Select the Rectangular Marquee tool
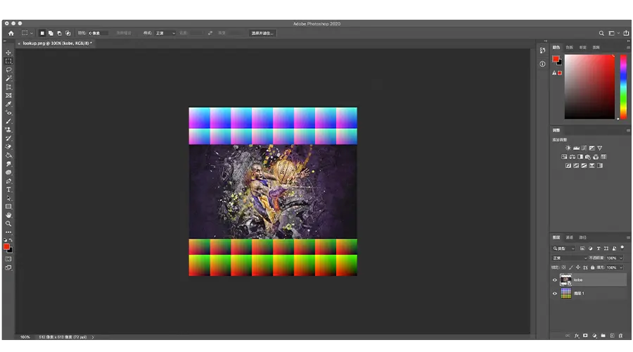Image resolution: width=633 pixels, height=352 pixels. pyautogui.click(x=8, y=61)
